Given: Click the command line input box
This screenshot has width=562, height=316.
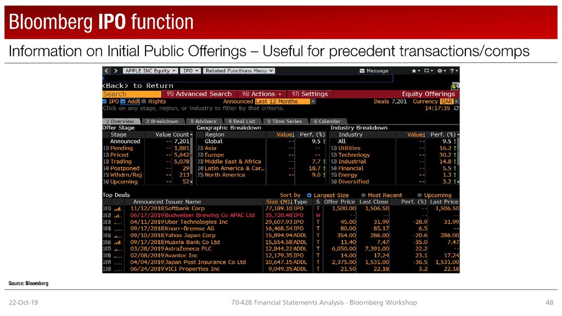Looking at the screenshot, I should point(248,78).
